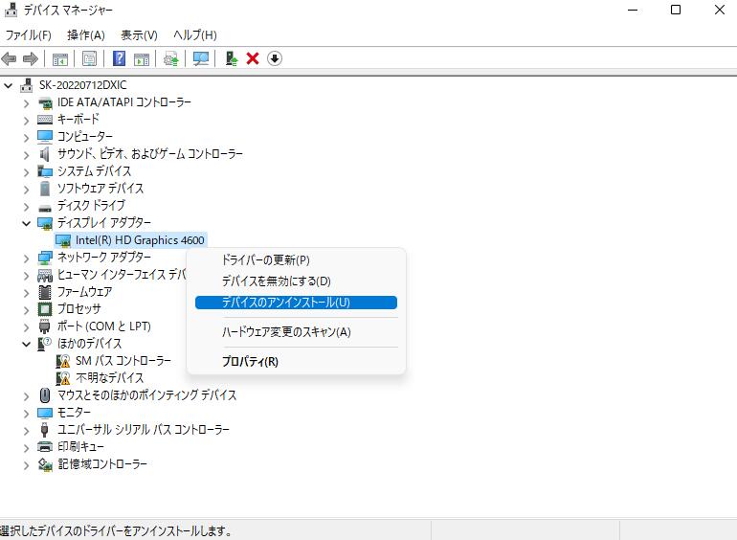Collapse the ほかのデバイス category
Viewport: 737px width, 540px height.
point(27,344)
